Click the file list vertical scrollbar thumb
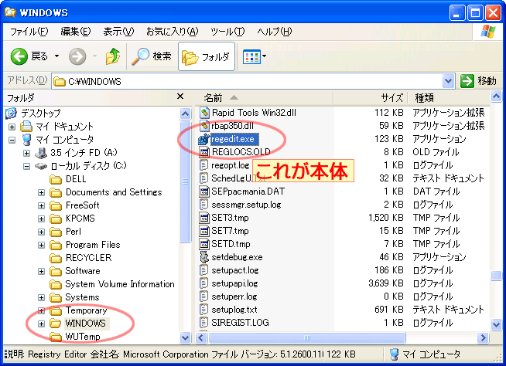506x366 pixels. [496, 276]
